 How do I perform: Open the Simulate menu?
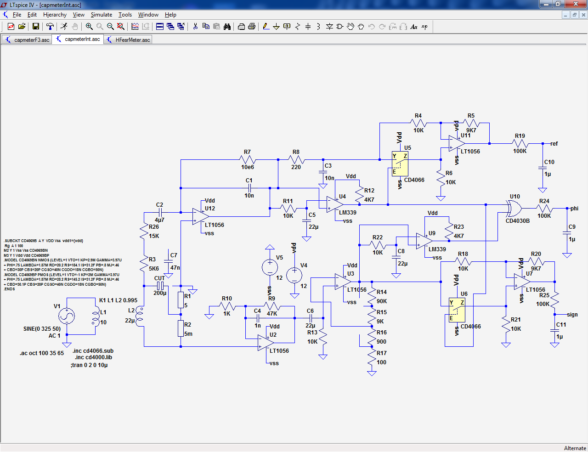click(102, 15)
